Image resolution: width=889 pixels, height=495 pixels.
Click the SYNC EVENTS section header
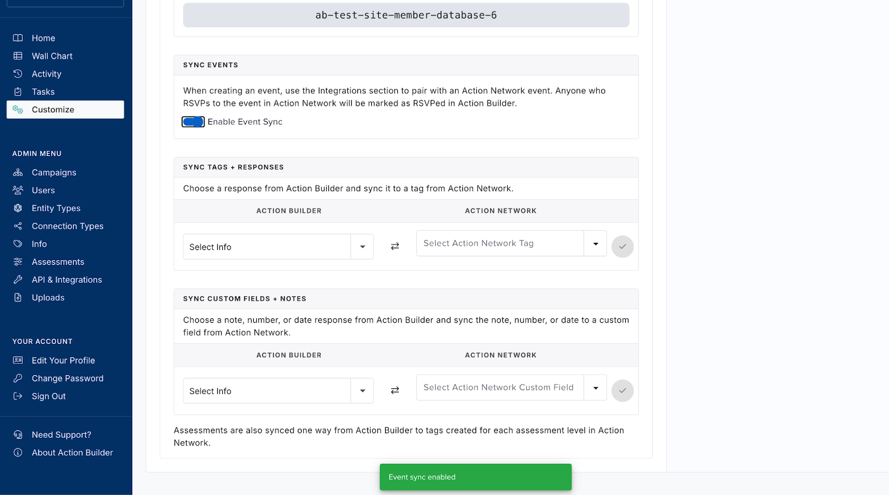(406, 65)
